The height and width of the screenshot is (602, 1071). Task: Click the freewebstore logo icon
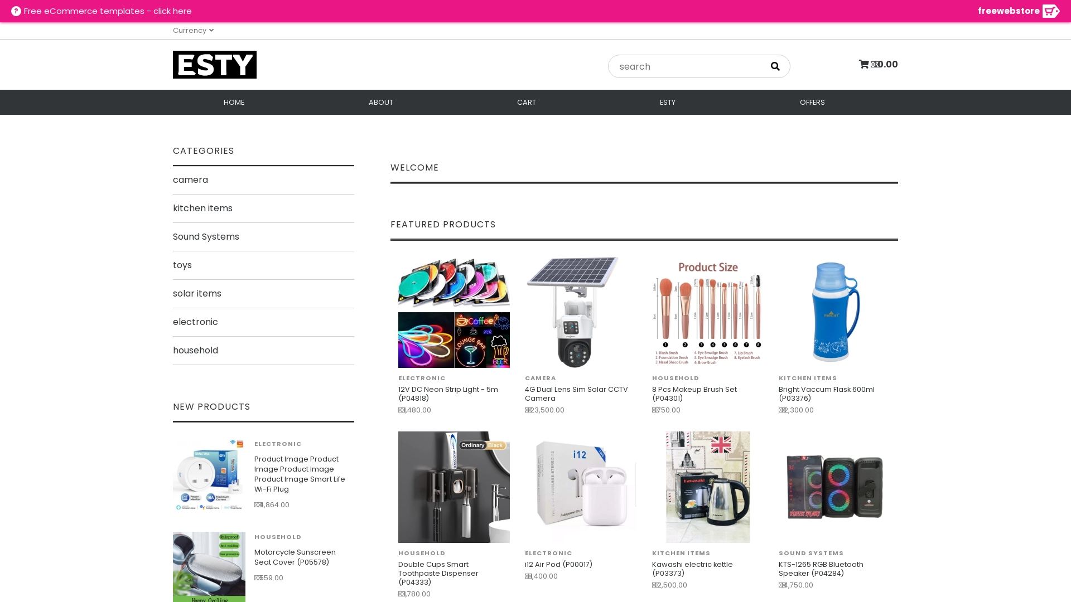click(x=1051, y=11)
